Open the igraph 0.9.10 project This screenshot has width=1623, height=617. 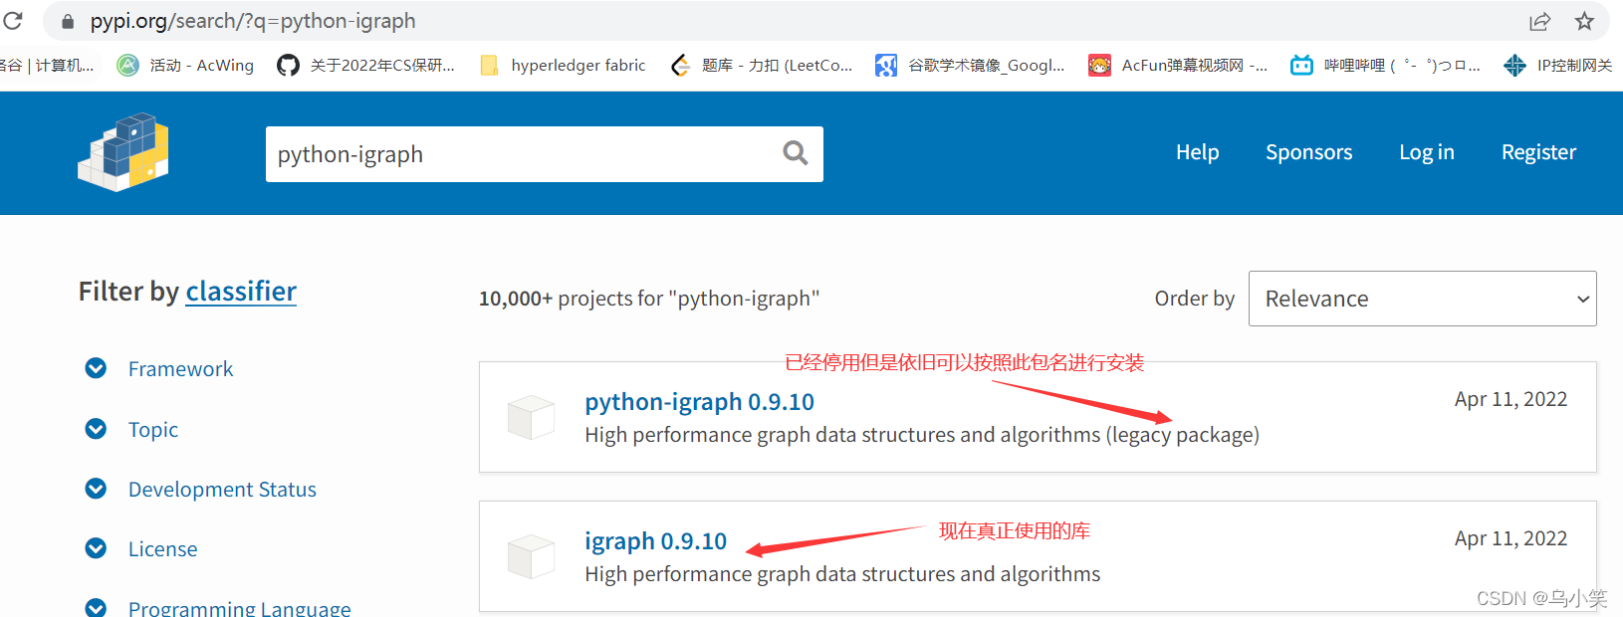655,541
